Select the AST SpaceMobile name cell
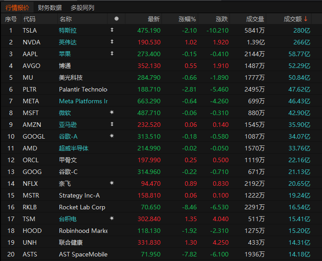This screenshot has width=322, height=261. 83,255
